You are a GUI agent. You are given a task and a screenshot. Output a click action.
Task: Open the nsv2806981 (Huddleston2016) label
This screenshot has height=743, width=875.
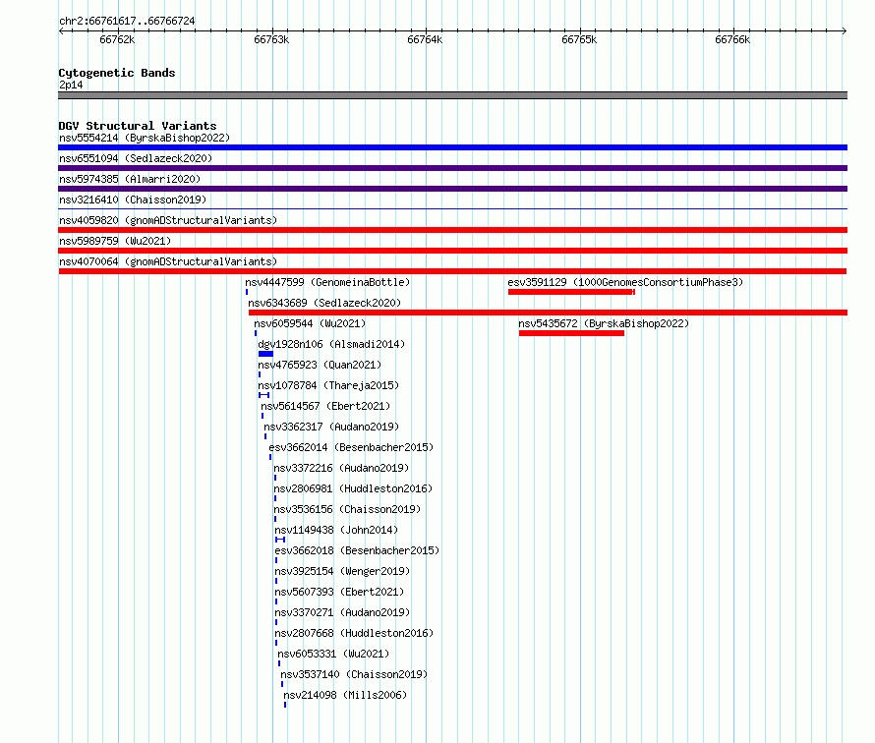coord(353,488)
